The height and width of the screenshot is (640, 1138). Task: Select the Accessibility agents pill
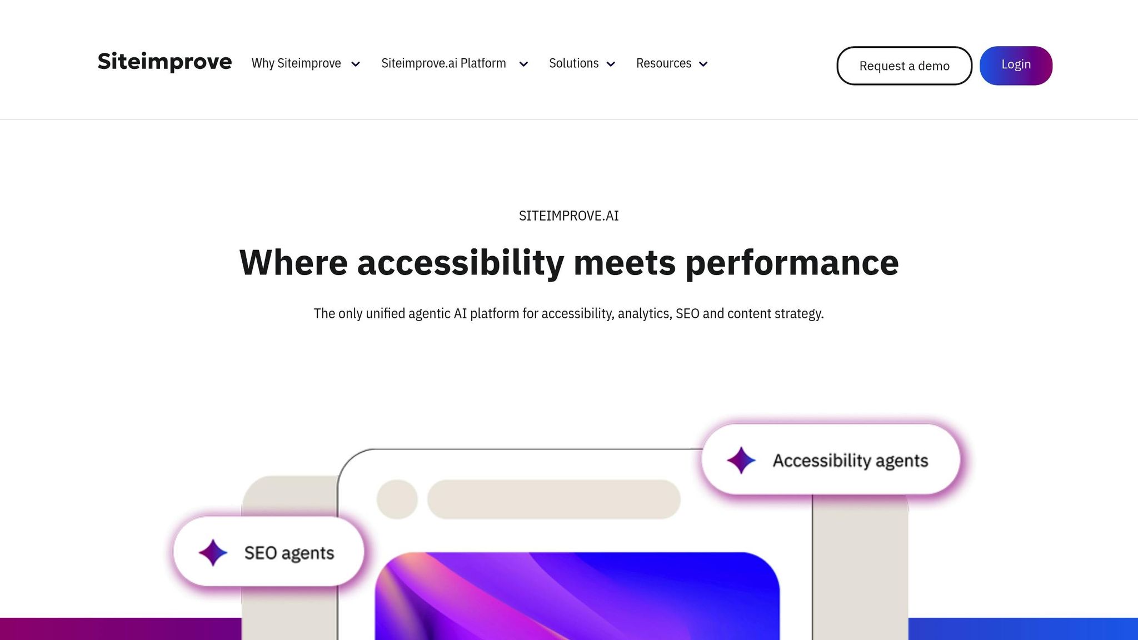click(831, 459)
